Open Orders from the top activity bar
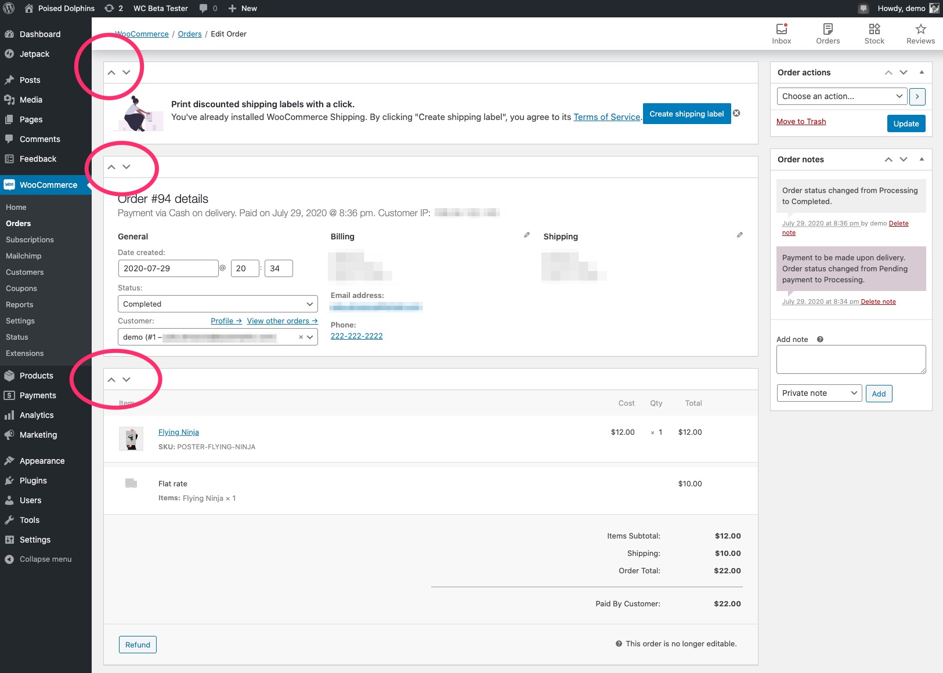The image size is (943, 673). click(827, 33)
